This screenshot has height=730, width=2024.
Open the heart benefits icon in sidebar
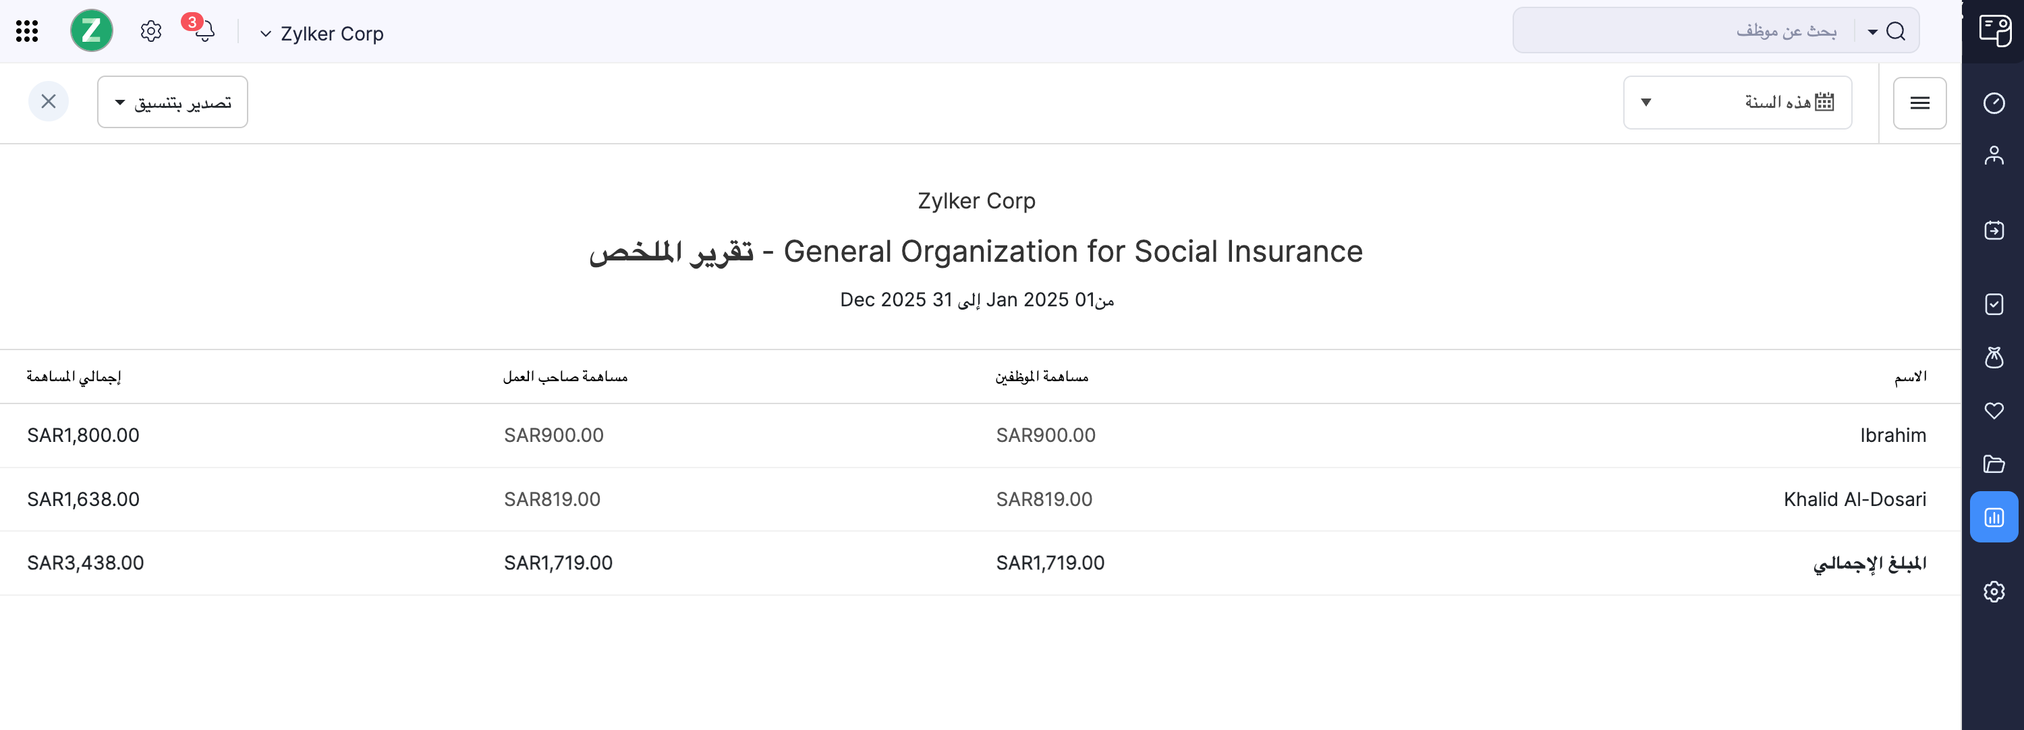click(x=1994, y=410)
